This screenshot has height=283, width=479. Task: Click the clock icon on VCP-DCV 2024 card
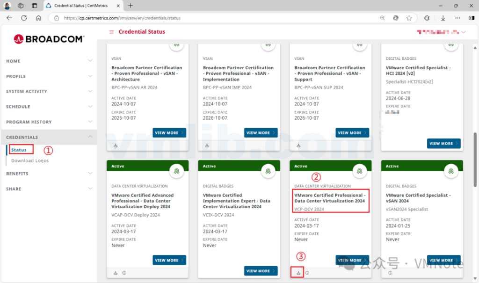click(x=307, y=273)
